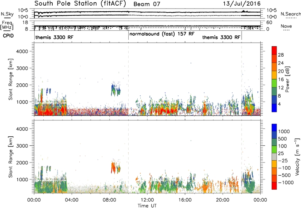Screen dimensions: 301x208
Task: Click the '60' label on Nave axis
Action: click(269, 23)
